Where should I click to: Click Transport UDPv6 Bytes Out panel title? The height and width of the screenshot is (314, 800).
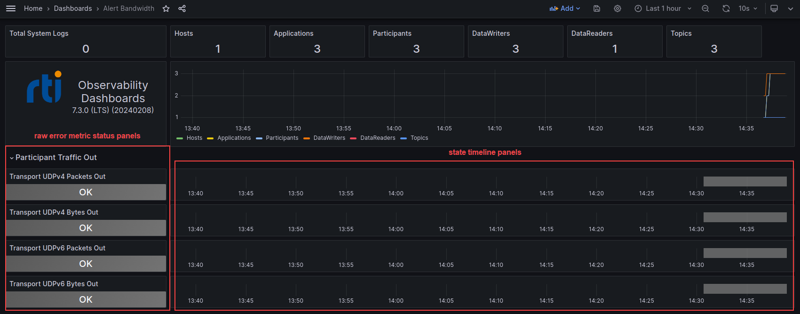pos(54,284)
